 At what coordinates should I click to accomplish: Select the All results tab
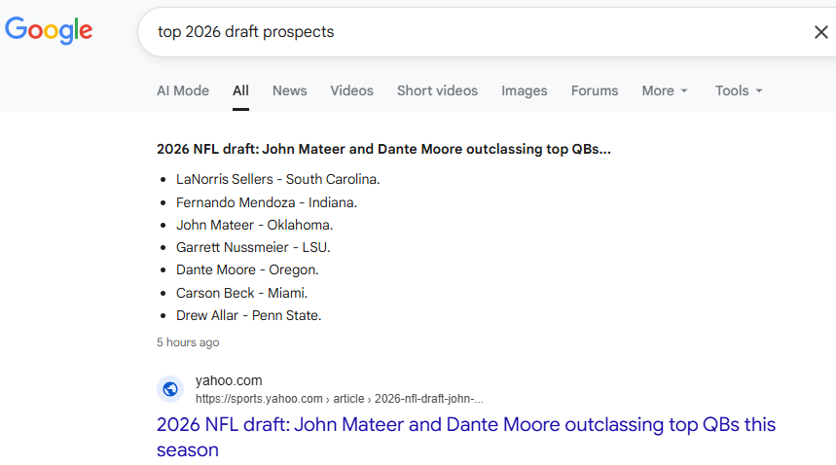click(240, 90)
